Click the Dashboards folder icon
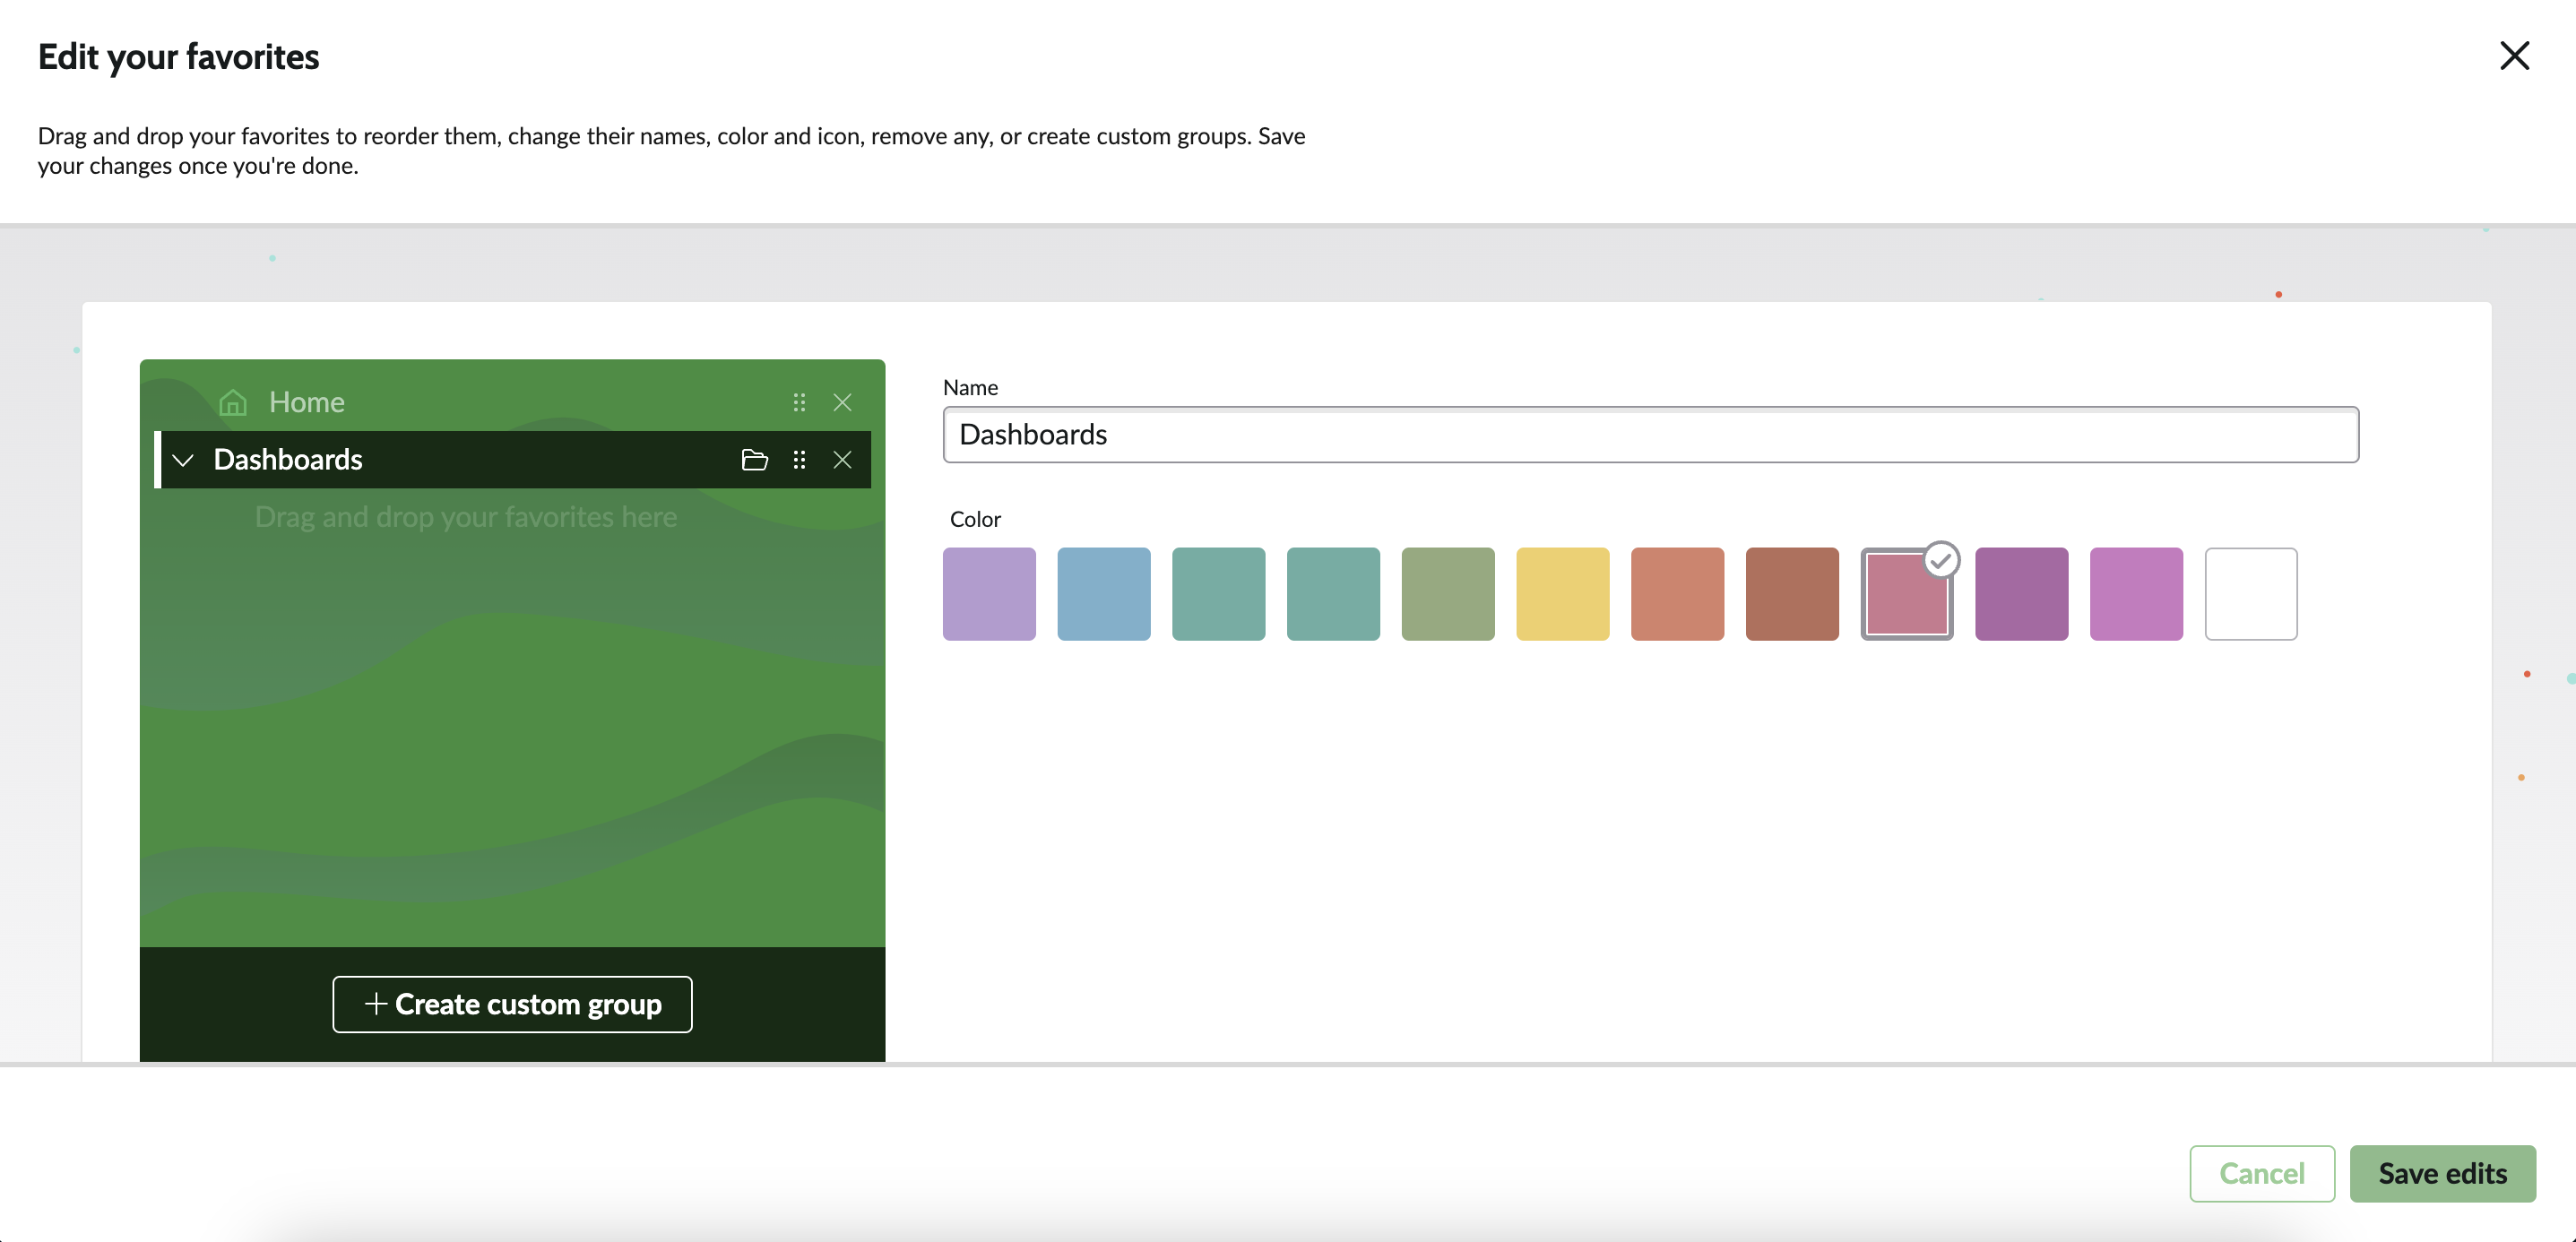Screen dimensions: 2576x1242 (x=755, y=460)
